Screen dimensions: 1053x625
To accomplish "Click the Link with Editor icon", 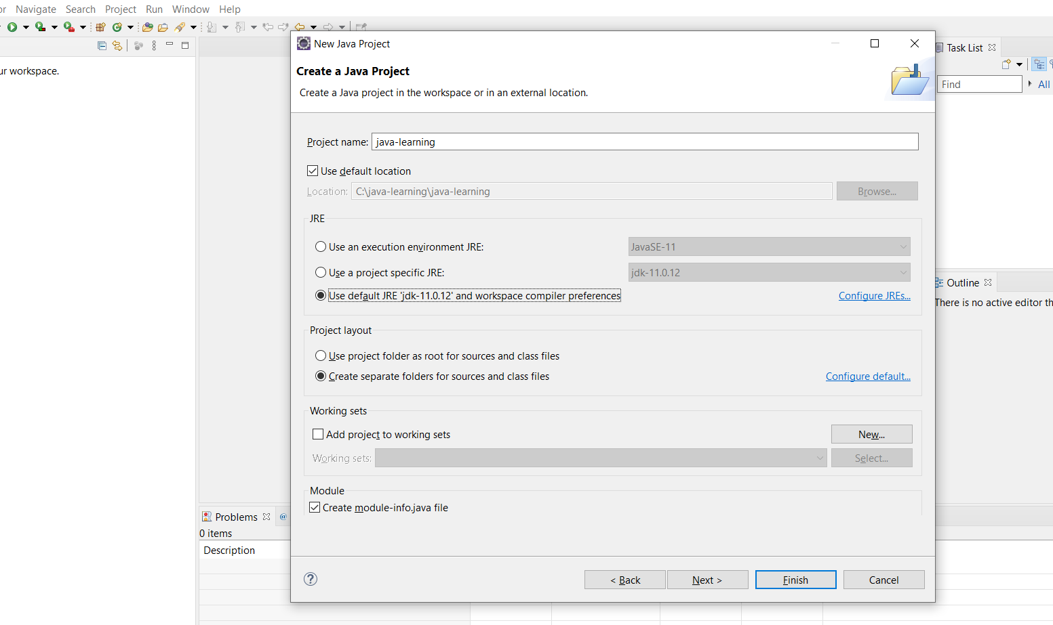I will coord(117,45).
